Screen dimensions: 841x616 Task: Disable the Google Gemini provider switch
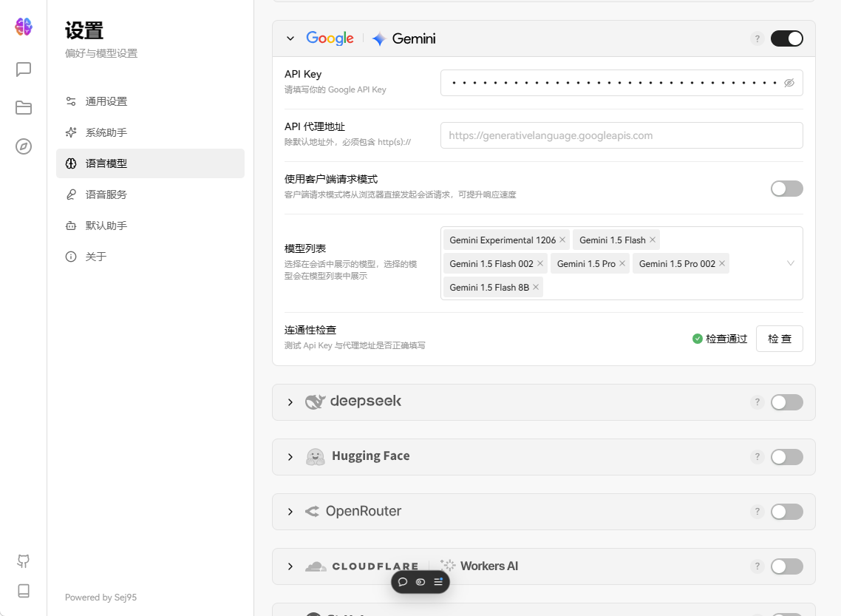pos(787,38)
